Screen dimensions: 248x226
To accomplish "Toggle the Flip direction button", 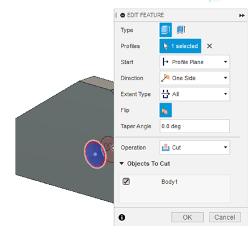I will tap(166, 110).
